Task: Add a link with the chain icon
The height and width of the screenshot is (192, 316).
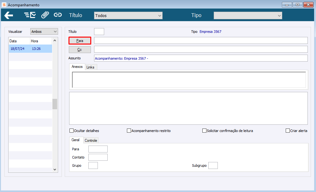Action: [x=58, y=15]
